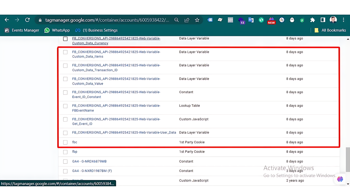Screen dimensions: 350x196
Task: Click "Custom JavaScript" in the Get_Event_ID row
Action: click(x=194, y=119)
